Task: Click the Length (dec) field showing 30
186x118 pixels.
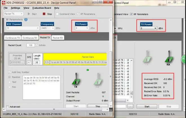Action: pyautogui.click(x=37, y=63)
